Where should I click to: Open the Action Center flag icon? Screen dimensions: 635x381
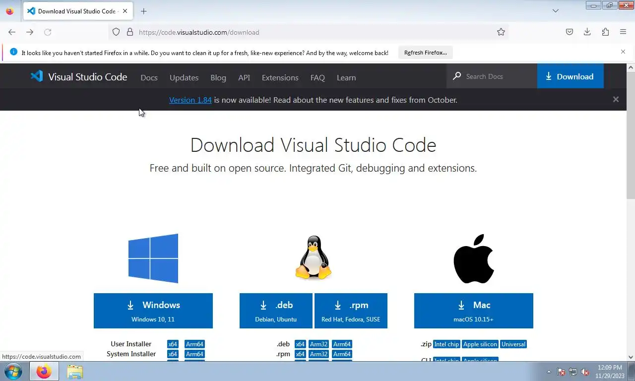tap(561, 372)
